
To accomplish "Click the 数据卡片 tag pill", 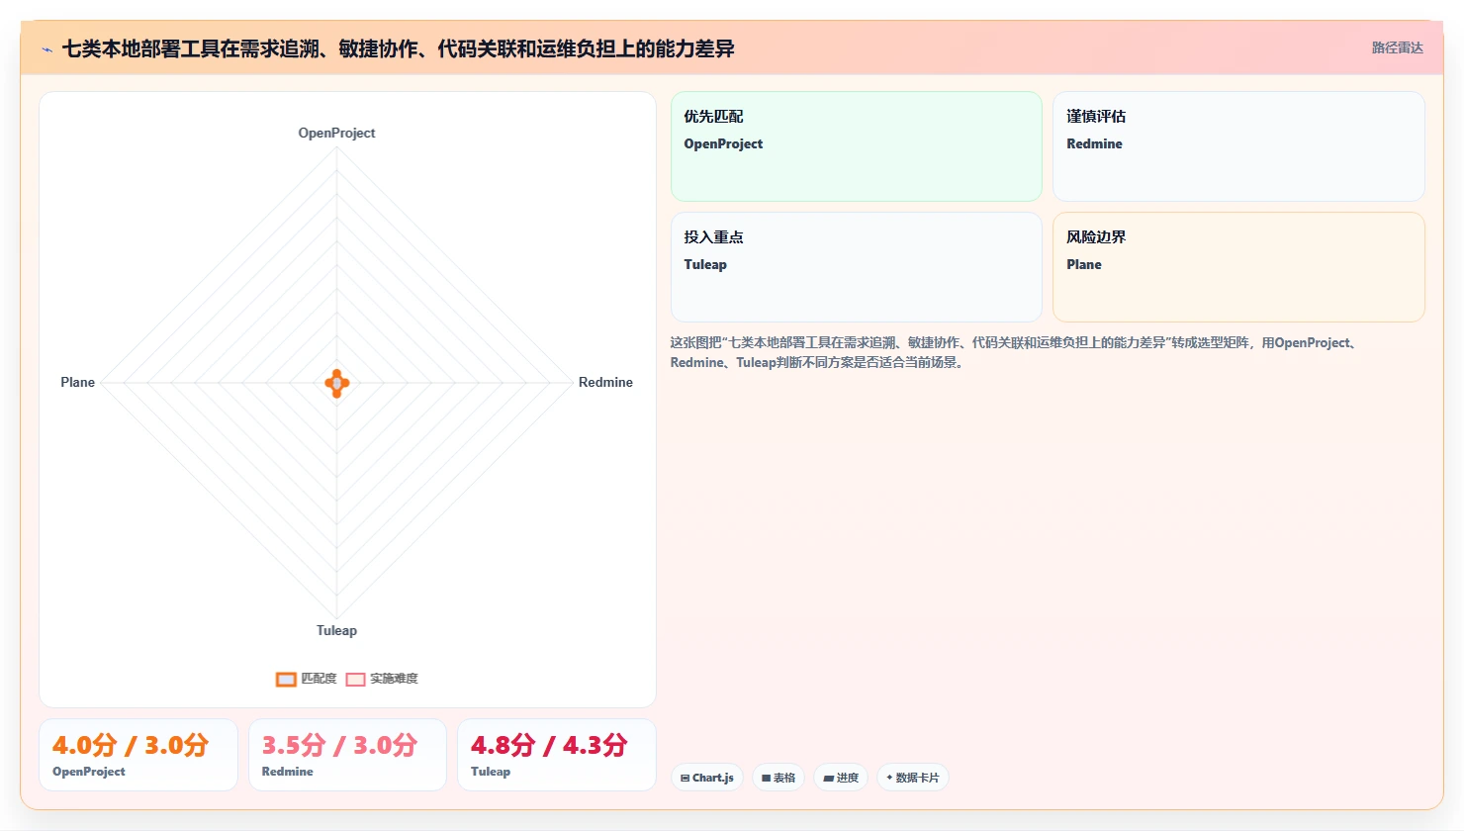I will pos(913,778).
